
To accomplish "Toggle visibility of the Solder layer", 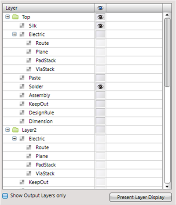I will point(100,86).
